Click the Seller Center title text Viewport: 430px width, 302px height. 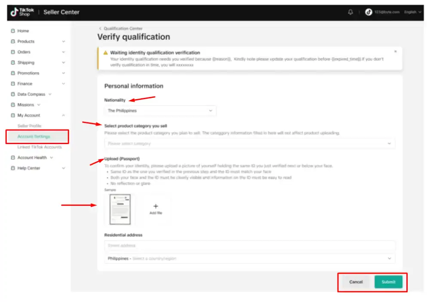(x=61, y=12)
